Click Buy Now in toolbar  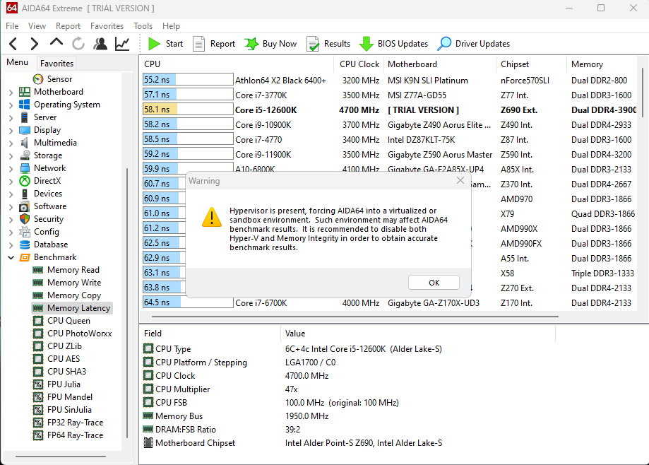pos(270,44)
